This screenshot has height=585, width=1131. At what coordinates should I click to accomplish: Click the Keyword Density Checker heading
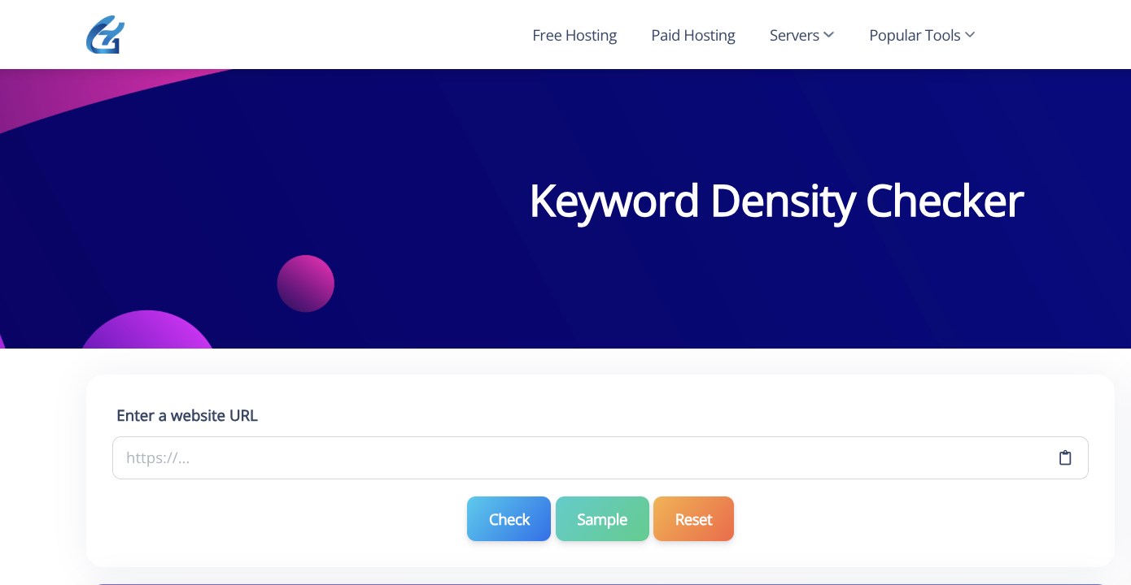pos(776,201)
